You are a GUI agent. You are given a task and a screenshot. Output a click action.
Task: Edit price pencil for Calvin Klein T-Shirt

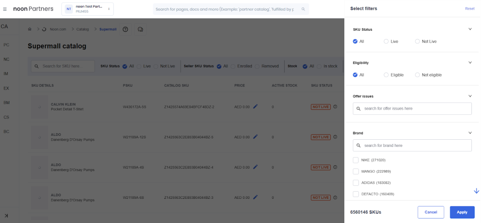pos(255,107)
